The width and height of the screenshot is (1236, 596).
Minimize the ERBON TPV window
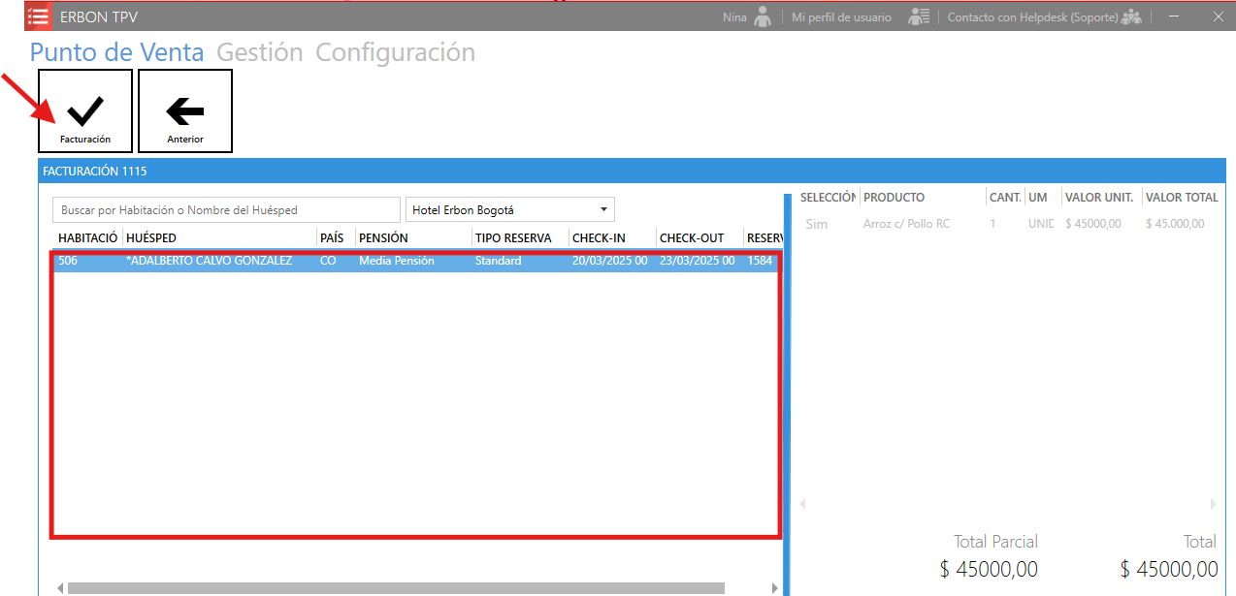pos(1175,16)
